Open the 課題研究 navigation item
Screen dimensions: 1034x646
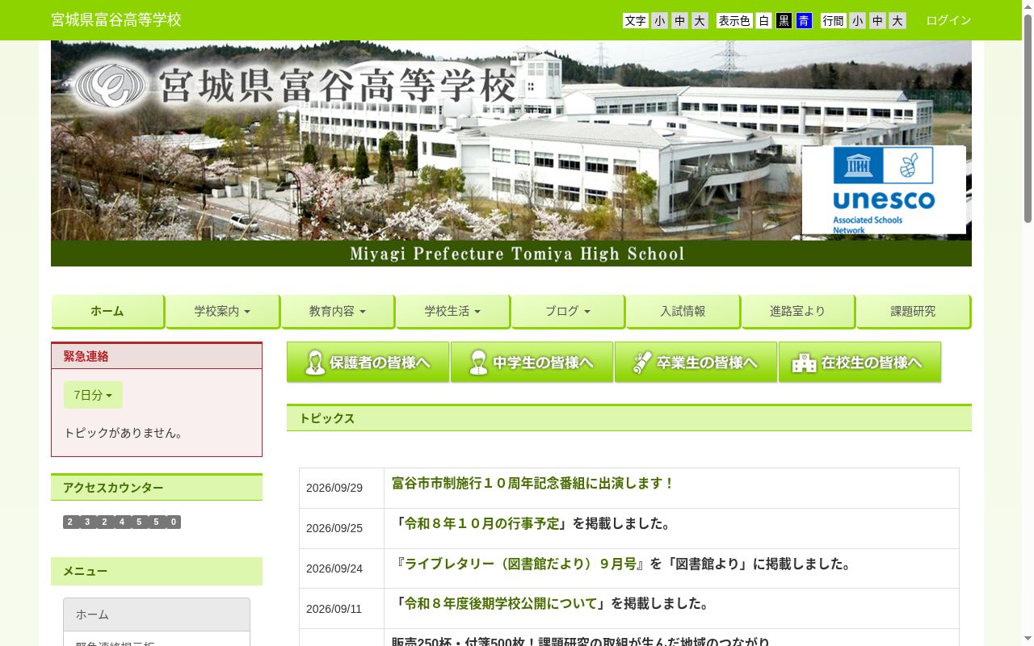[x=913, y=311]
